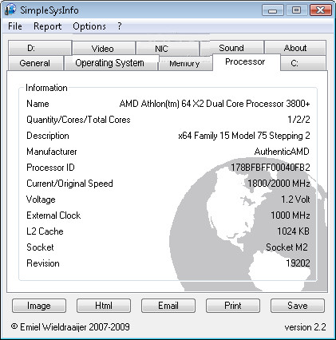Click the Image export button
Screen dimensions: 336x340
(39, 306)
